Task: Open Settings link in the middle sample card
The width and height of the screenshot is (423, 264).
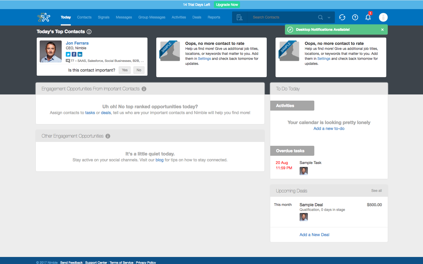Action: pyautogui.click(x=204, y=59)
